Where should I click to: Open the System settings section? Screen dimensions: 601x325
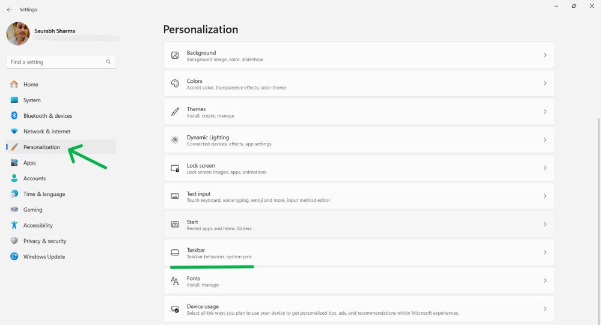click(32, 100)
